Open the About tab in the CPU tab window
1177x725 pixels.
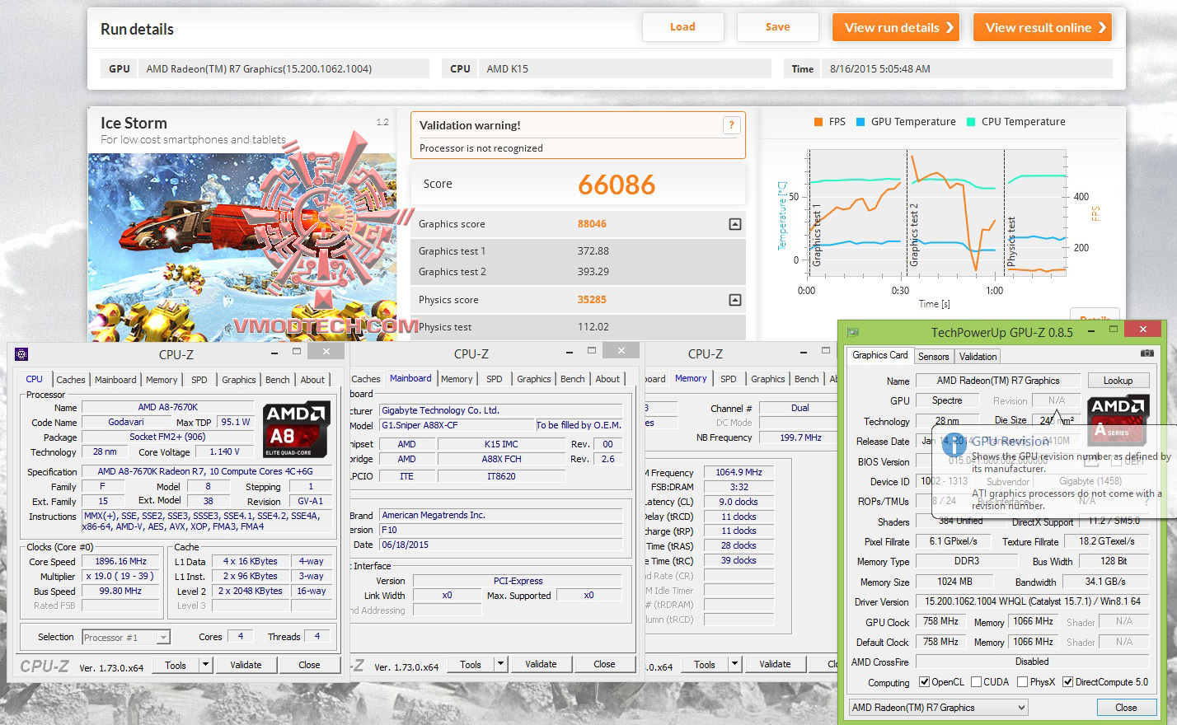(312, 380)
